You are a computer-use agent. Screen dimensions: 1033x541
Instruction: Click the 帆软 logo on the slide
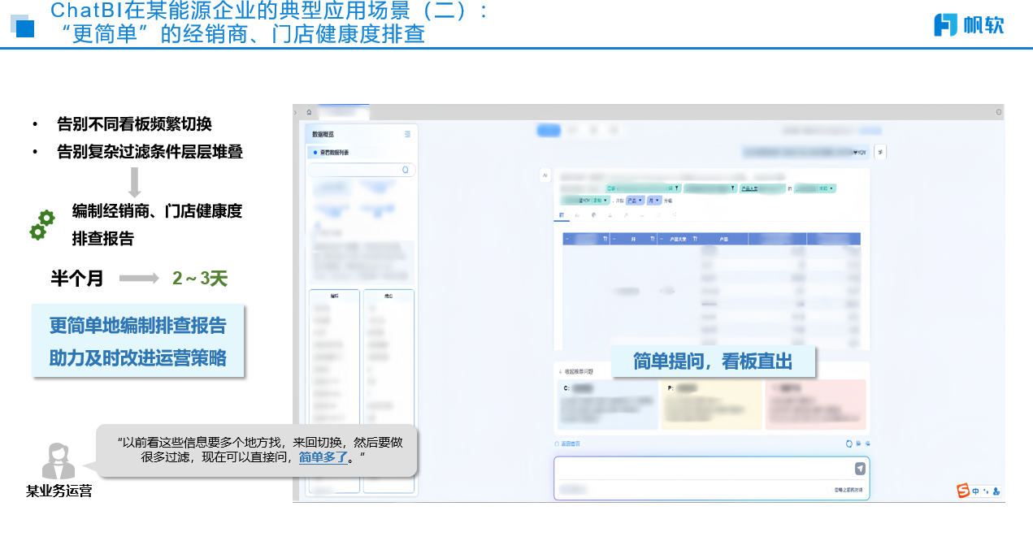[969, 24]
